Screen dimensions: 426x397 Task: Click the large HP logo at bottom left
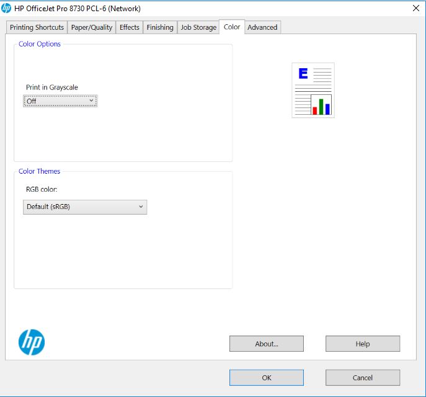pos(32,342)
